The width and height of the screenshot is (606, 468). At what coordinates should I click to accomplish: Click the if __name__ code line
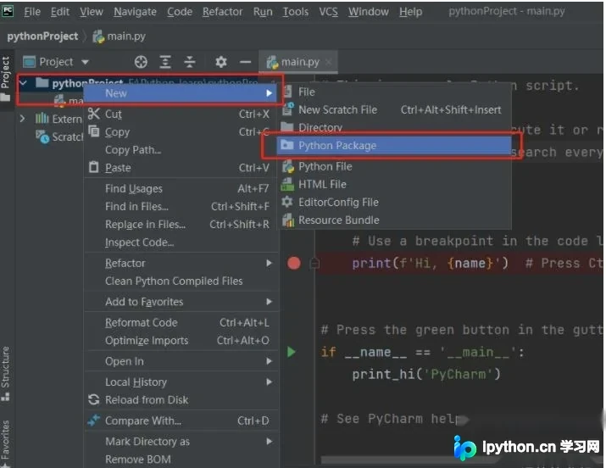422,352
